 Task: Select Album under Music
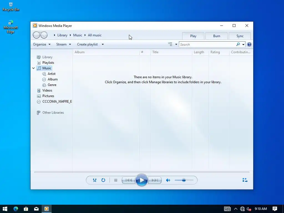(50, 79)
